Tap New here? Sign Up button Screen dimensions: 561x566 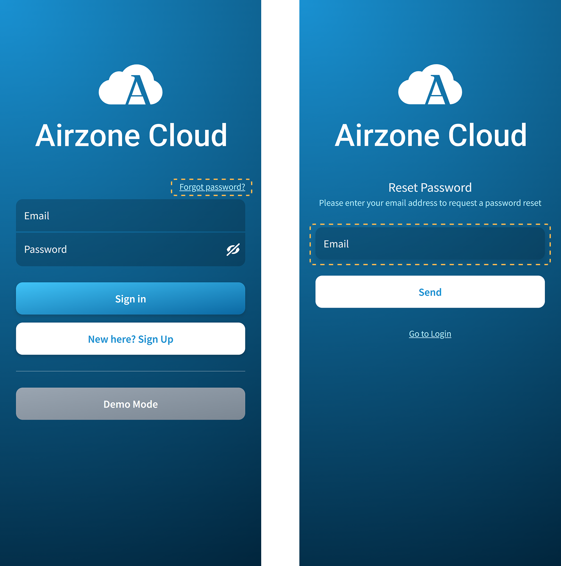[130, 339]
